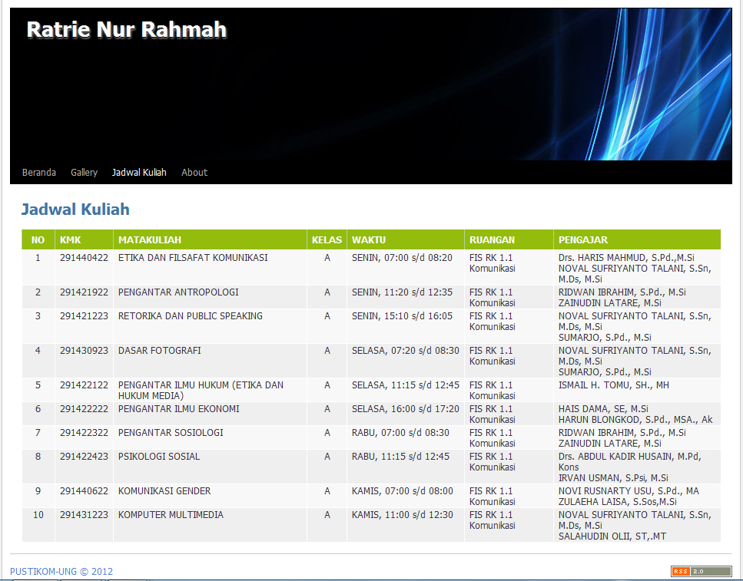Go to the About page

point(194,173)
